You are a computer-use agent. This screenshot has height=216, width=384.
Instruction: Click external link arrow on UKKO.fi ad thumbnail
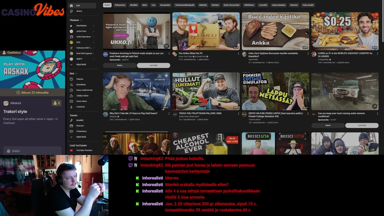(x=166, y=46)
